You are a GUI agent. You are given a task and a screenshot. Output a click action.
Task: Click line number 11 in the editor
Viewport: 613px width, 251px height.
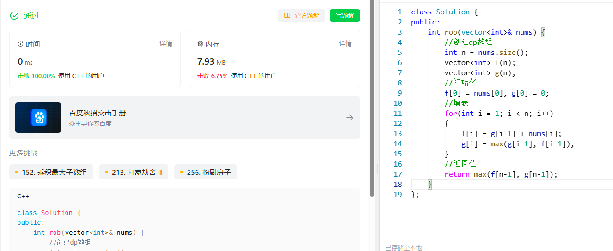[x=398, y=114]
